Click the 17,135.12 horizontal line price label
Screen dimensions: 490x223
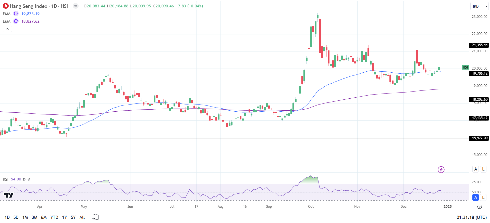(479, 118)
